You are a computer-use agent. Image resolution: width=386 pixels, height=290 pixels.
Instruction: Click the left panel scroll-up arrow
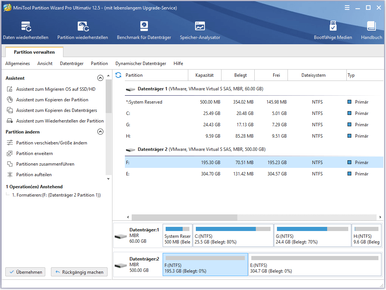point(108,76)
